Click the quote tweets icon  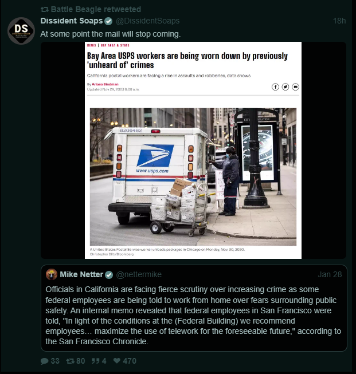tap(96, 361)
